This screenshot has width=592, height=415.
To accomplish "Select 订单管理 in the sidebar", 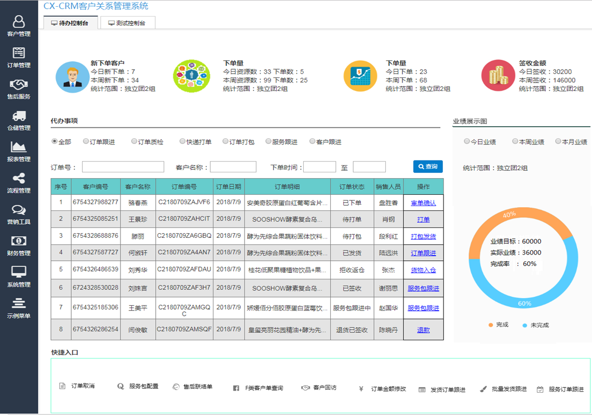I will click(19, 57).
